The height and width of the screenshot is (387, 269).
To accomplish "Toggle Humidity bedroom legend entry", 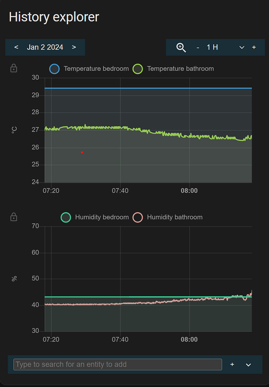I will coord(102,217).
